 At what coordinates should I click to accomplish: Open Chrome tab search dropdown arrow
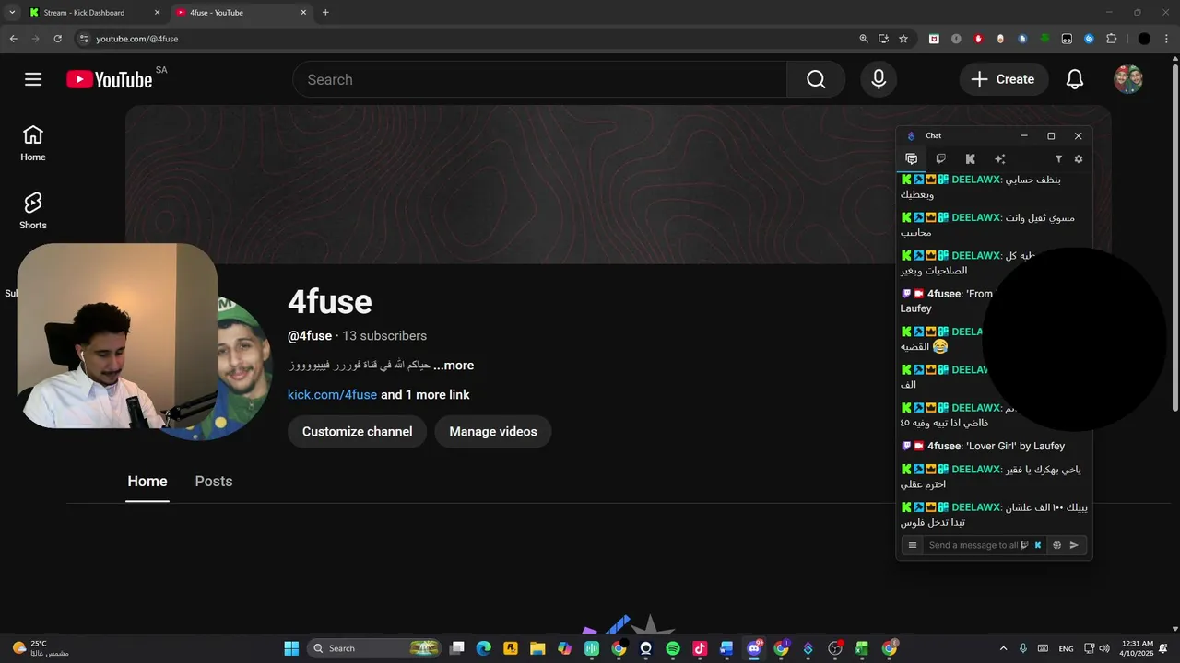click(x=12, y=12)
